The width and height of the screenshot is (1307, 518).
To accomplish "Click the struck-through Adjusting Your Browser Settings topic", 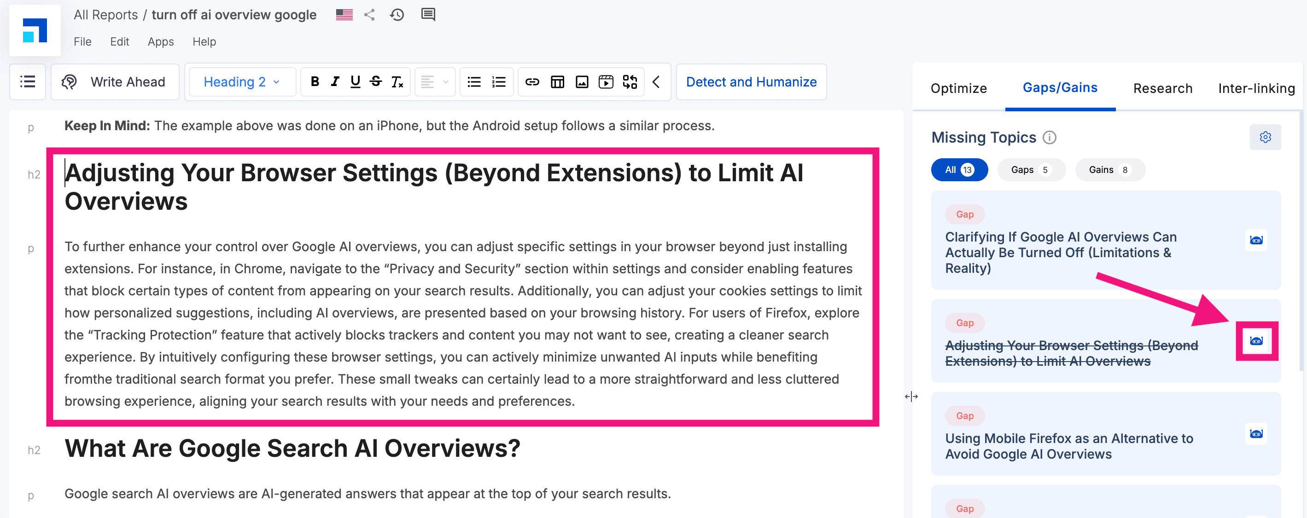I will [x=1071, y=353].
